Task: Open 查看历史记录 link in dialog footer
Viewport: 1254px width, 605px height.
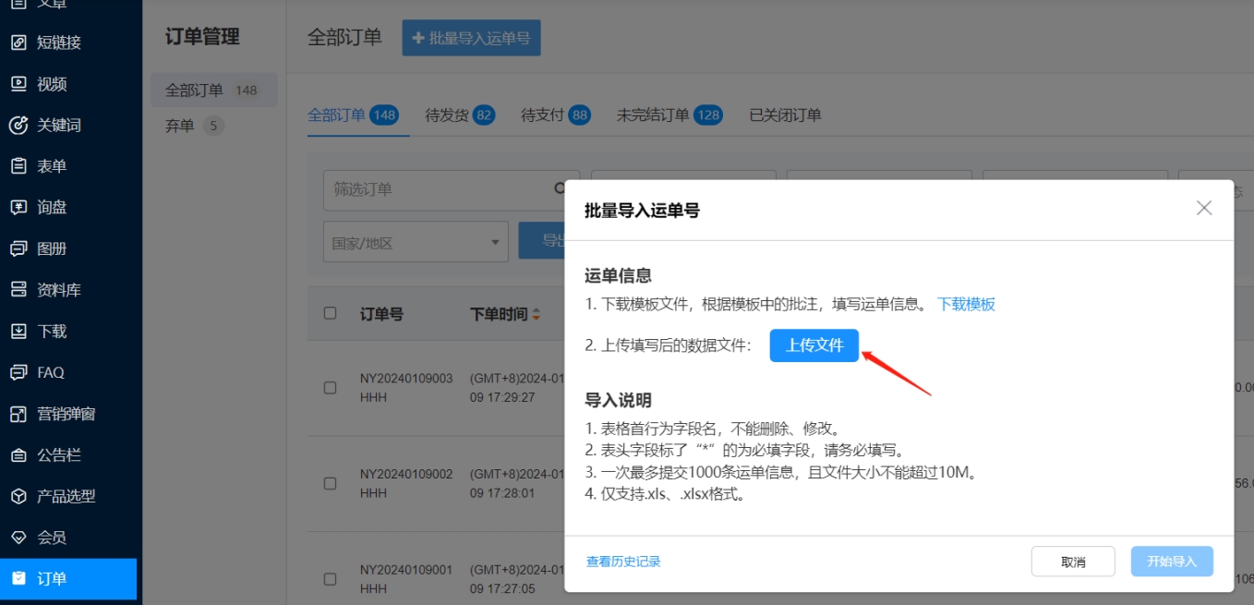Action: (623, 562)
